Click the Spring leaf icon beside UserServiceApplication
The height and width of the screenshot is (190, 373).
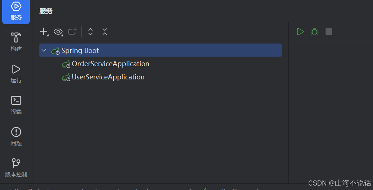pos(66,77)
